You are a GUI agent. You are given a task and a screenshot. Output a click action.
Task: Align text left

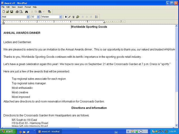(x=83, y=17)
